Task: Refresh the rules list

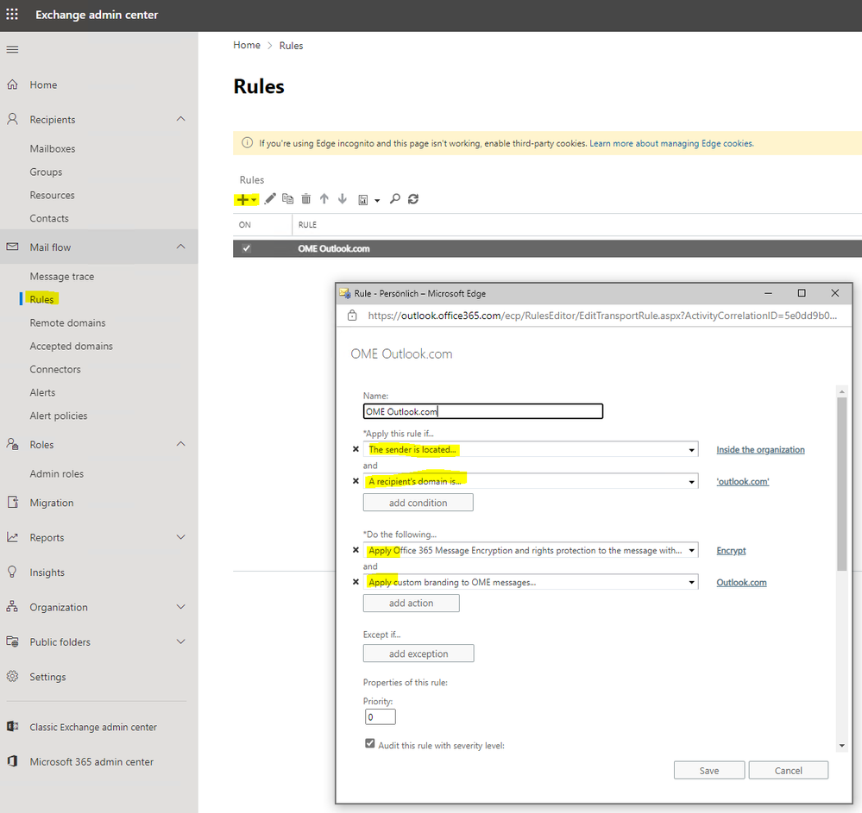Action: tap(413, 199)
